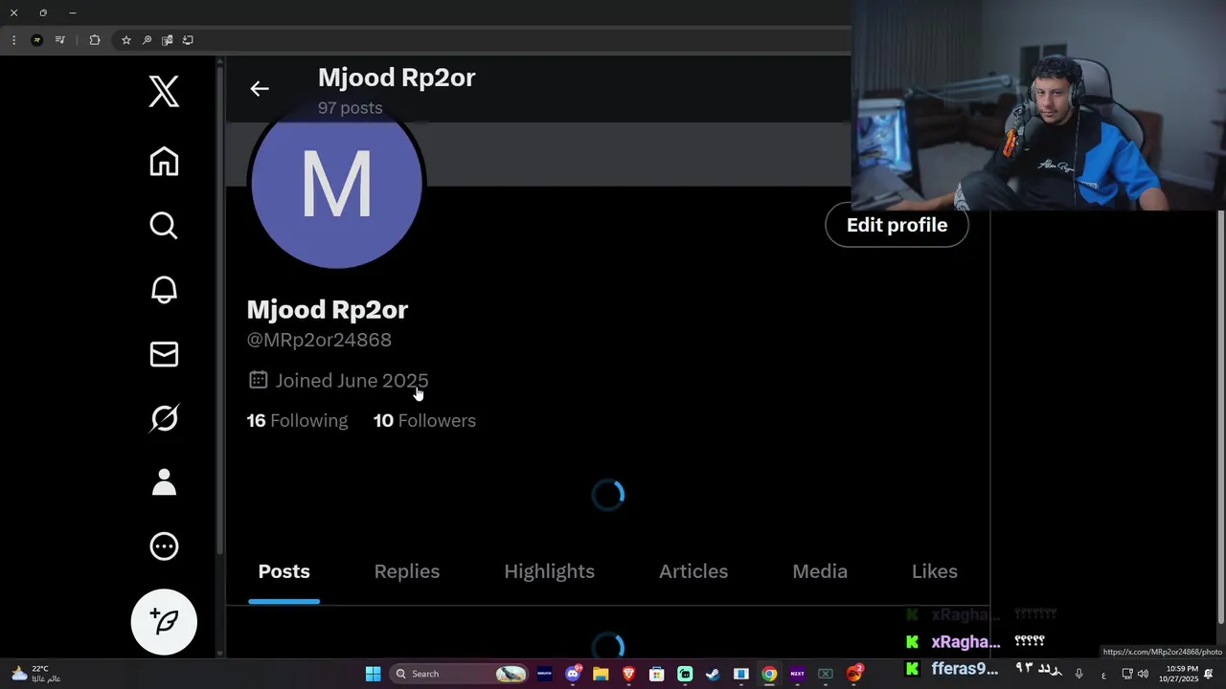Open the weather widget on taskbar
The image size is (1226, 689).
coord(36,674)
